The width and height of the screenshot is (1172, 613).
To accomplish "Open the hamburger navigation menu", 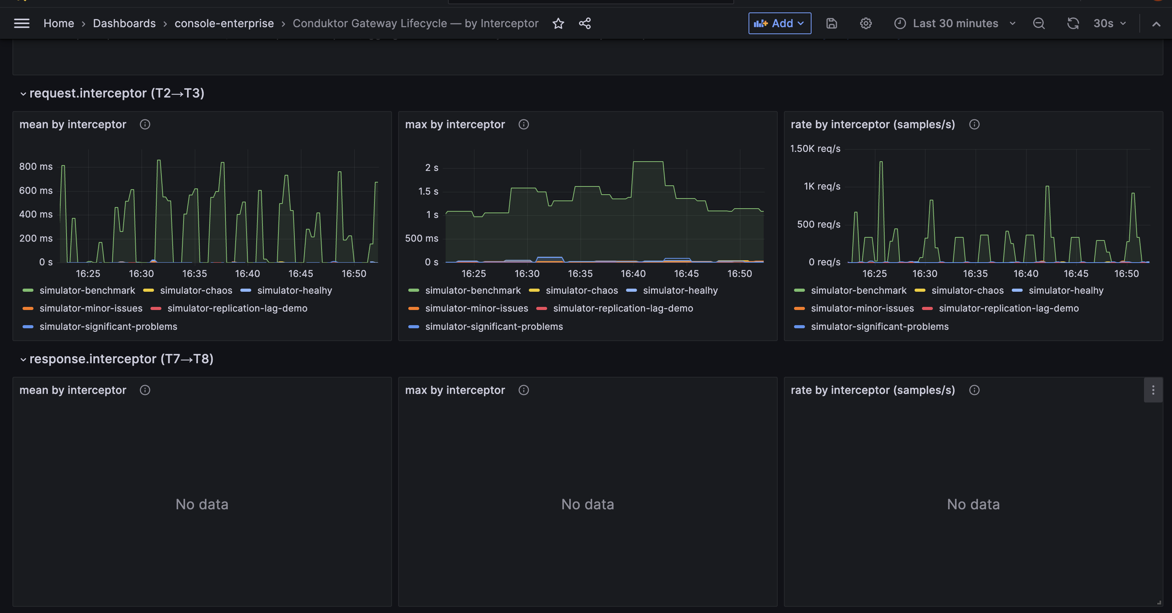I will [21, 23].
